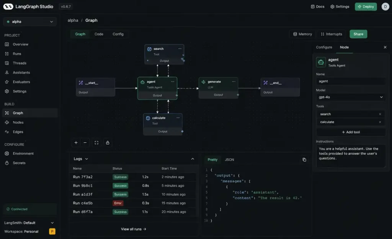Click alpha in the breadcrumb
Image resolution: width=392 pixels, height=239 pixels.
[73, 20]
